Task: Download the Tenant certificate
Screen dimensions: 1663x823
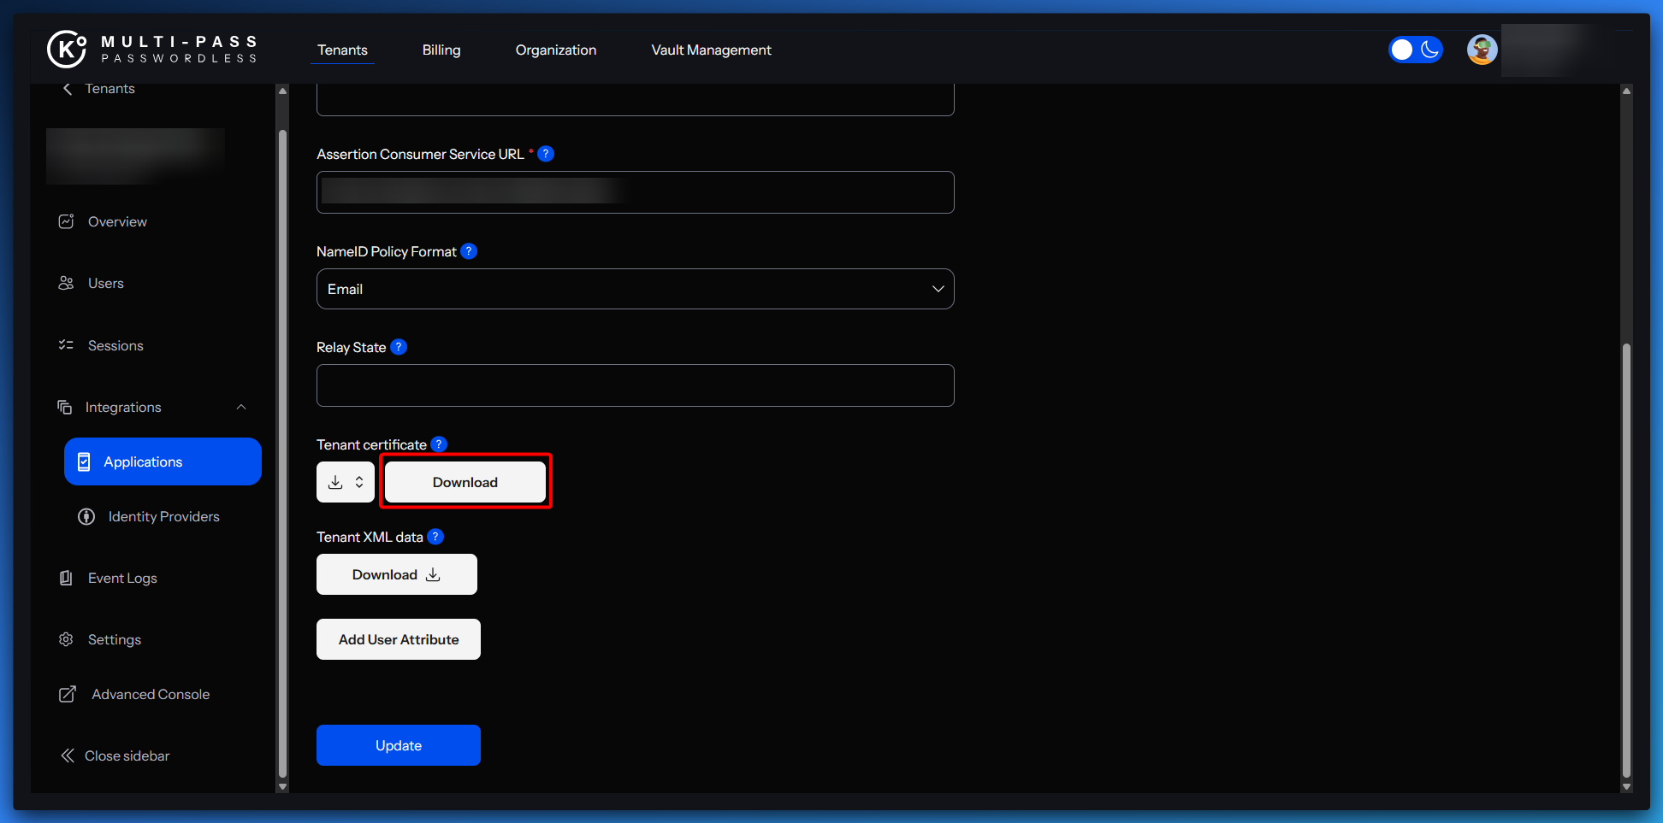Action: coord(465,482)
